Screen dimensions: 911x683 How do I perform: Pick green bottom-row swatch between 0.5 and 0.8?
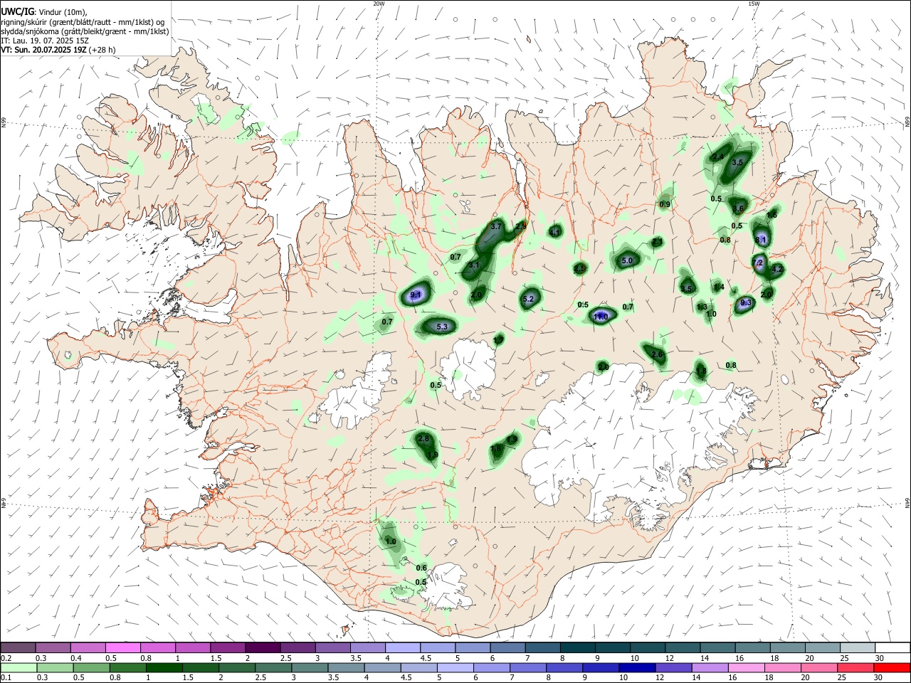click(91, 667)
